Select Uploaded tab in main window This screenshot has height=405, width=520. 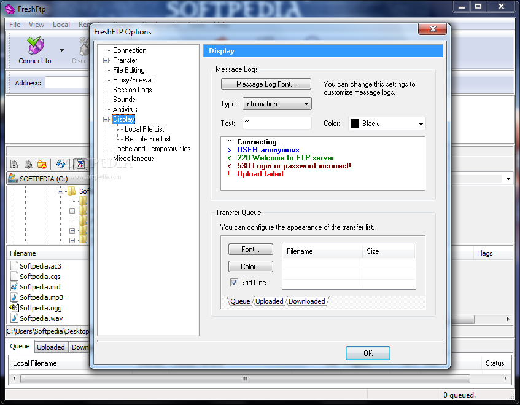51,347
